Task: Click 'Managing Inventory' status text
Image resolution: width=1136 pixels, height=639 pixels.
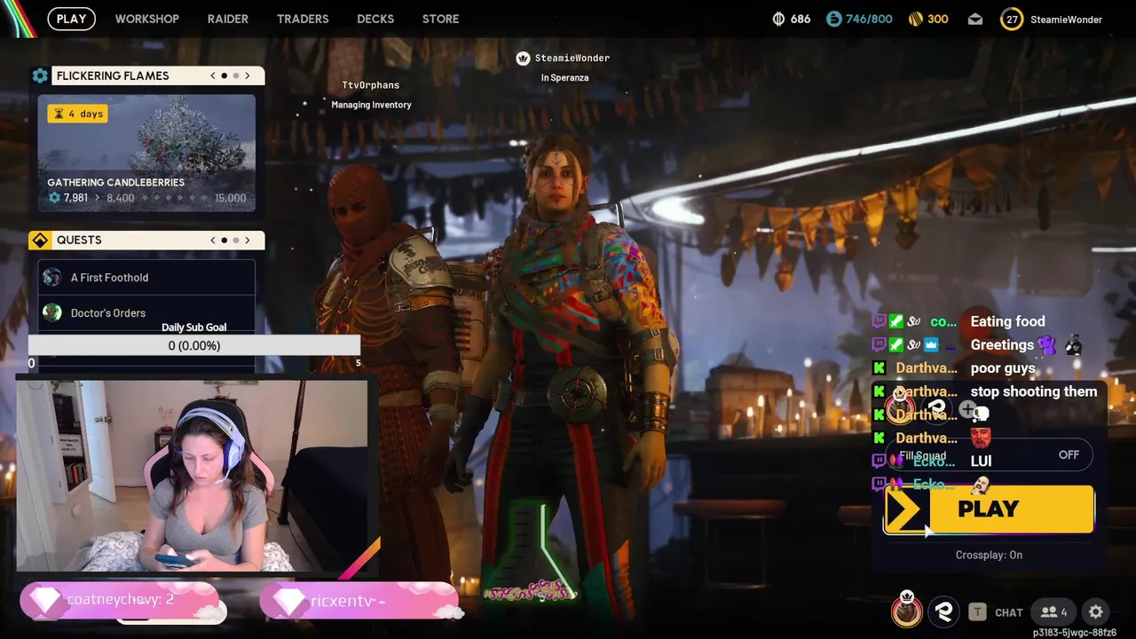Action: tap(371, 105)
